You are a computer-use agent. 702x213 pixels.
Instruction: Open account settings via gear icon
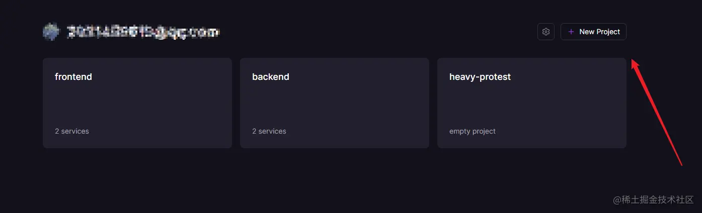point(546,32)
